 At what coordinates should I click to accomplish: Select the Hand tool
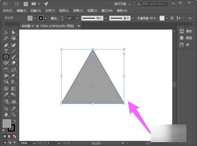pos(6,115)
